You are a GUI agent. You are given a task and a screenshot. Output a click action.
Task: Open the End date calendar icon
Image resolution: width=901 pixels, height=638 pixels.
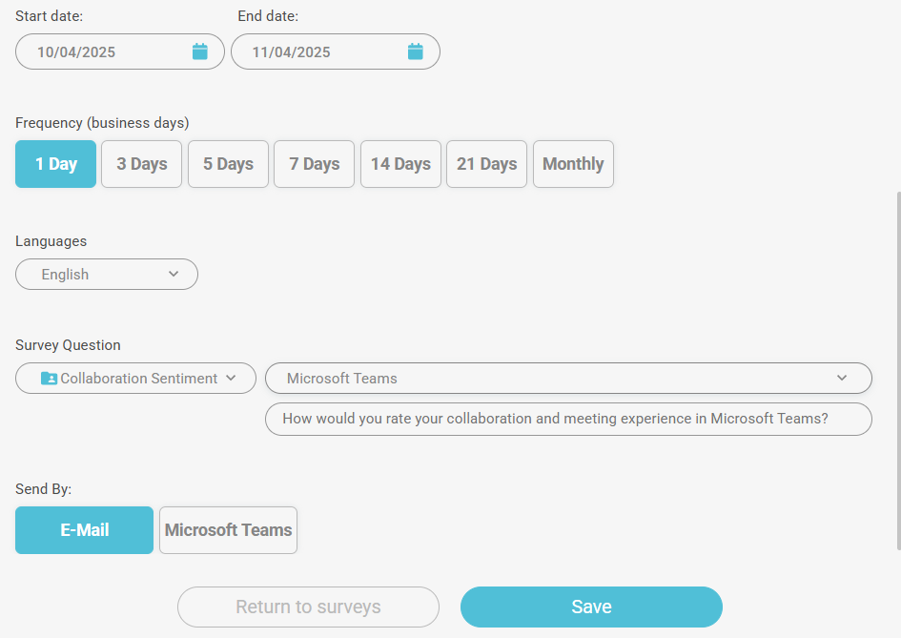pyautogui.click(x=416, y=51)
